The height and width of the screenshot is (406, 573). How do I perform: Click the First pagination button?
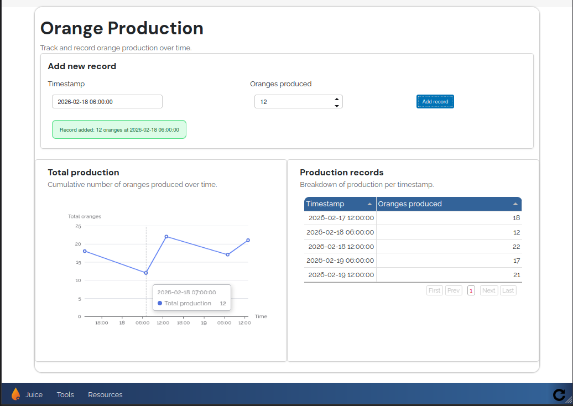pyautogui.click(x=434, y=290)
